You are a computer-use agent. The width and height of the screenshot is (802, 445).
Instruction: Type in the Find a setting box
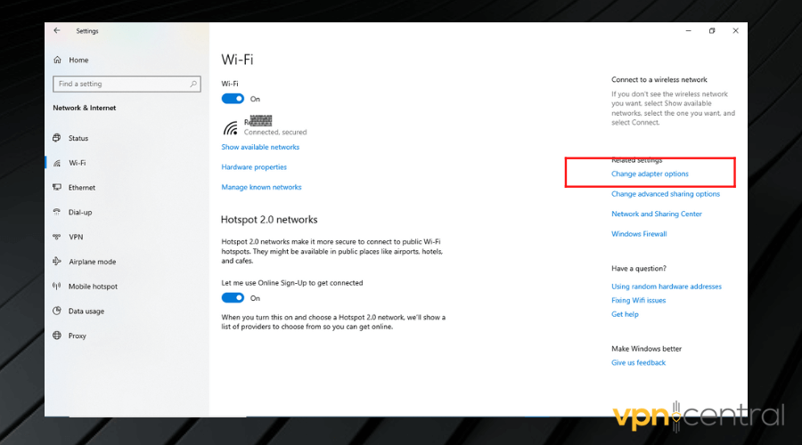(x=120, y=84)
